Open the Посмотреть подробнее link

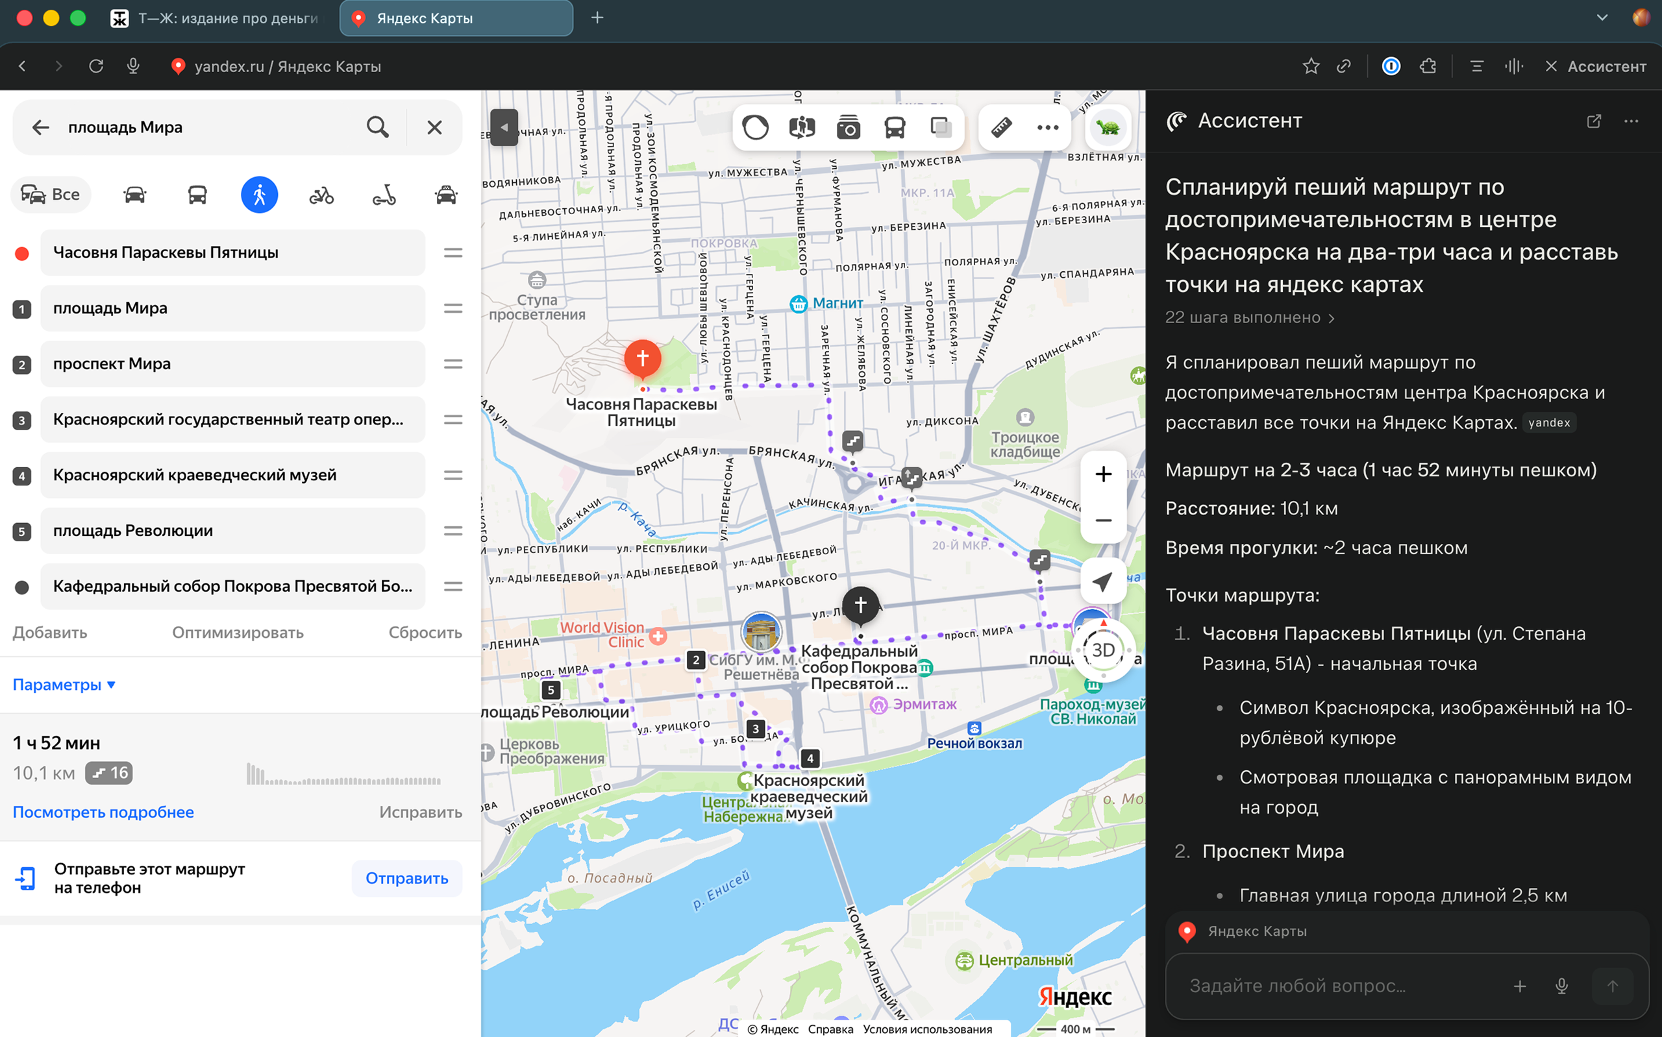(x=103, y=812)
